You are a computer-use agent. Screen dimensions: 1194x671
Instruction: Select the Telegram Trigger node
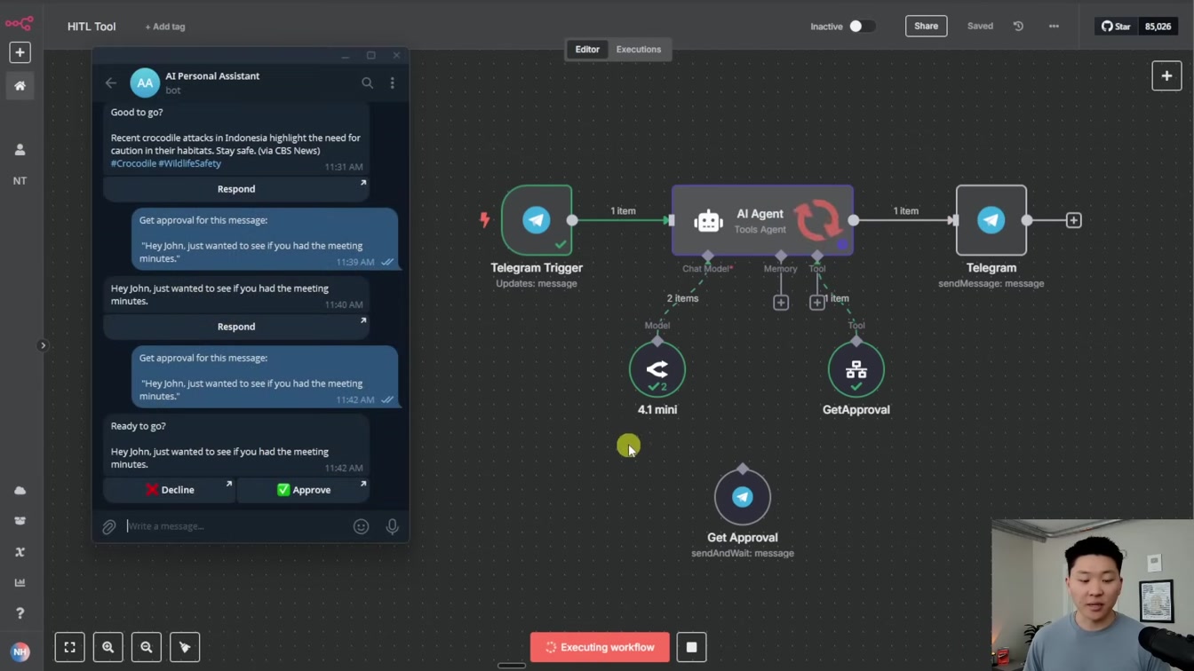537,220
